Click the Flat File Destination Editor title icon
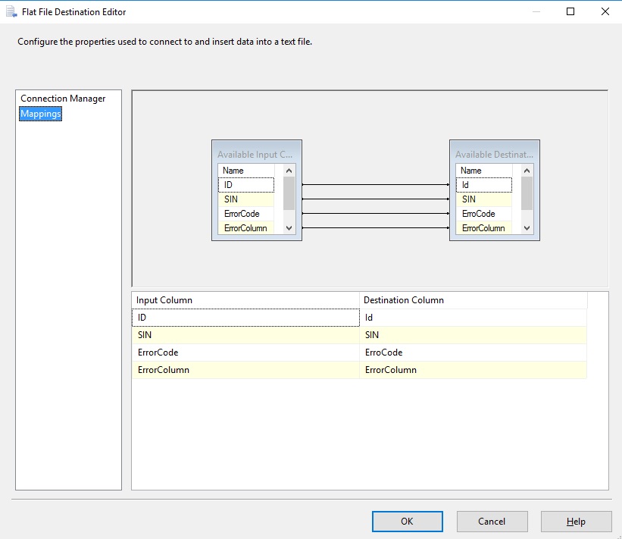Screen dimensions: 622x539 [x=11, y=12]
